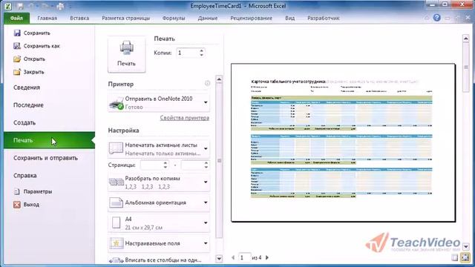Expand Напечатать активные листы dropdown
Viewport: 475px width, 267px height.
[x=159, y=149]
